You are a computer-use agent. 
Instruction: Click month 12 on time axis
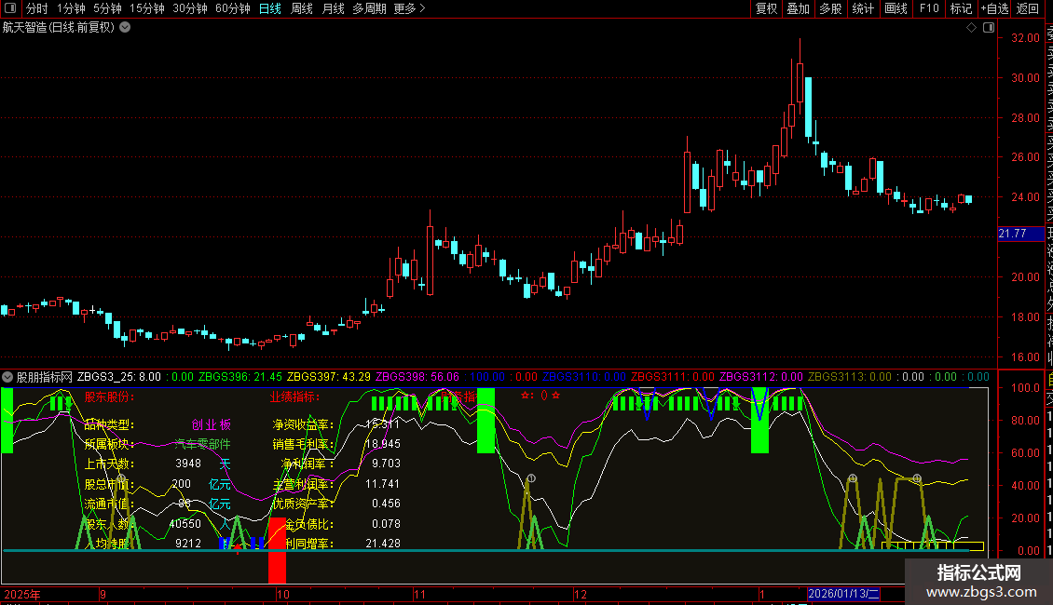coord(581,594)
